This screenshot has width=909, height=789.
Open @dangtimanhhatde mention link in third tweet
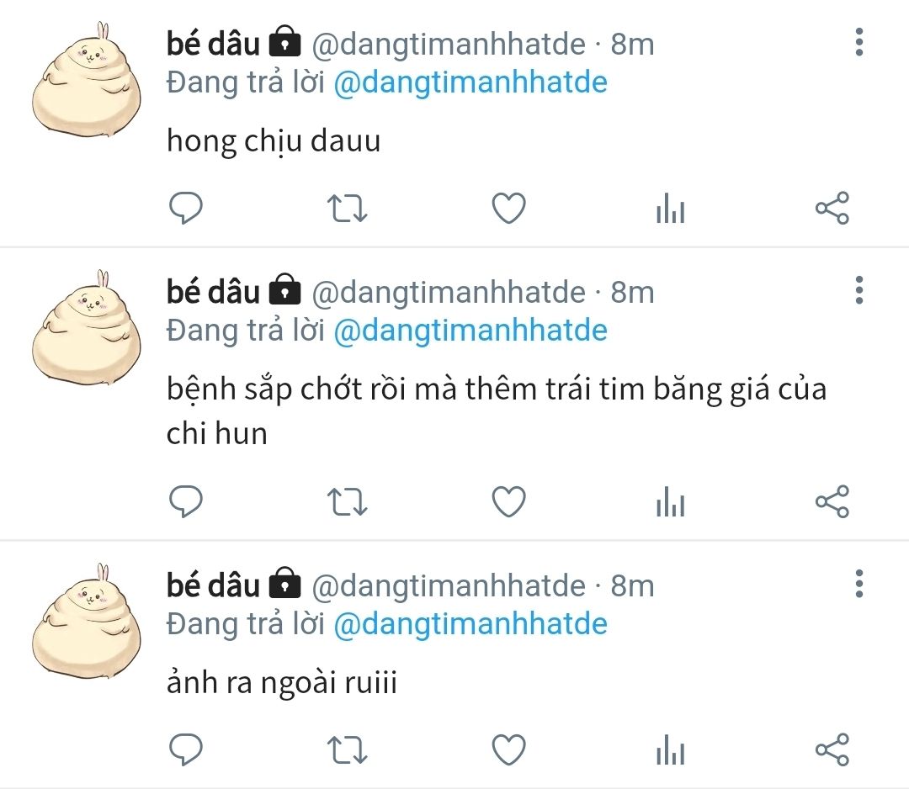(x=470, y=624)
